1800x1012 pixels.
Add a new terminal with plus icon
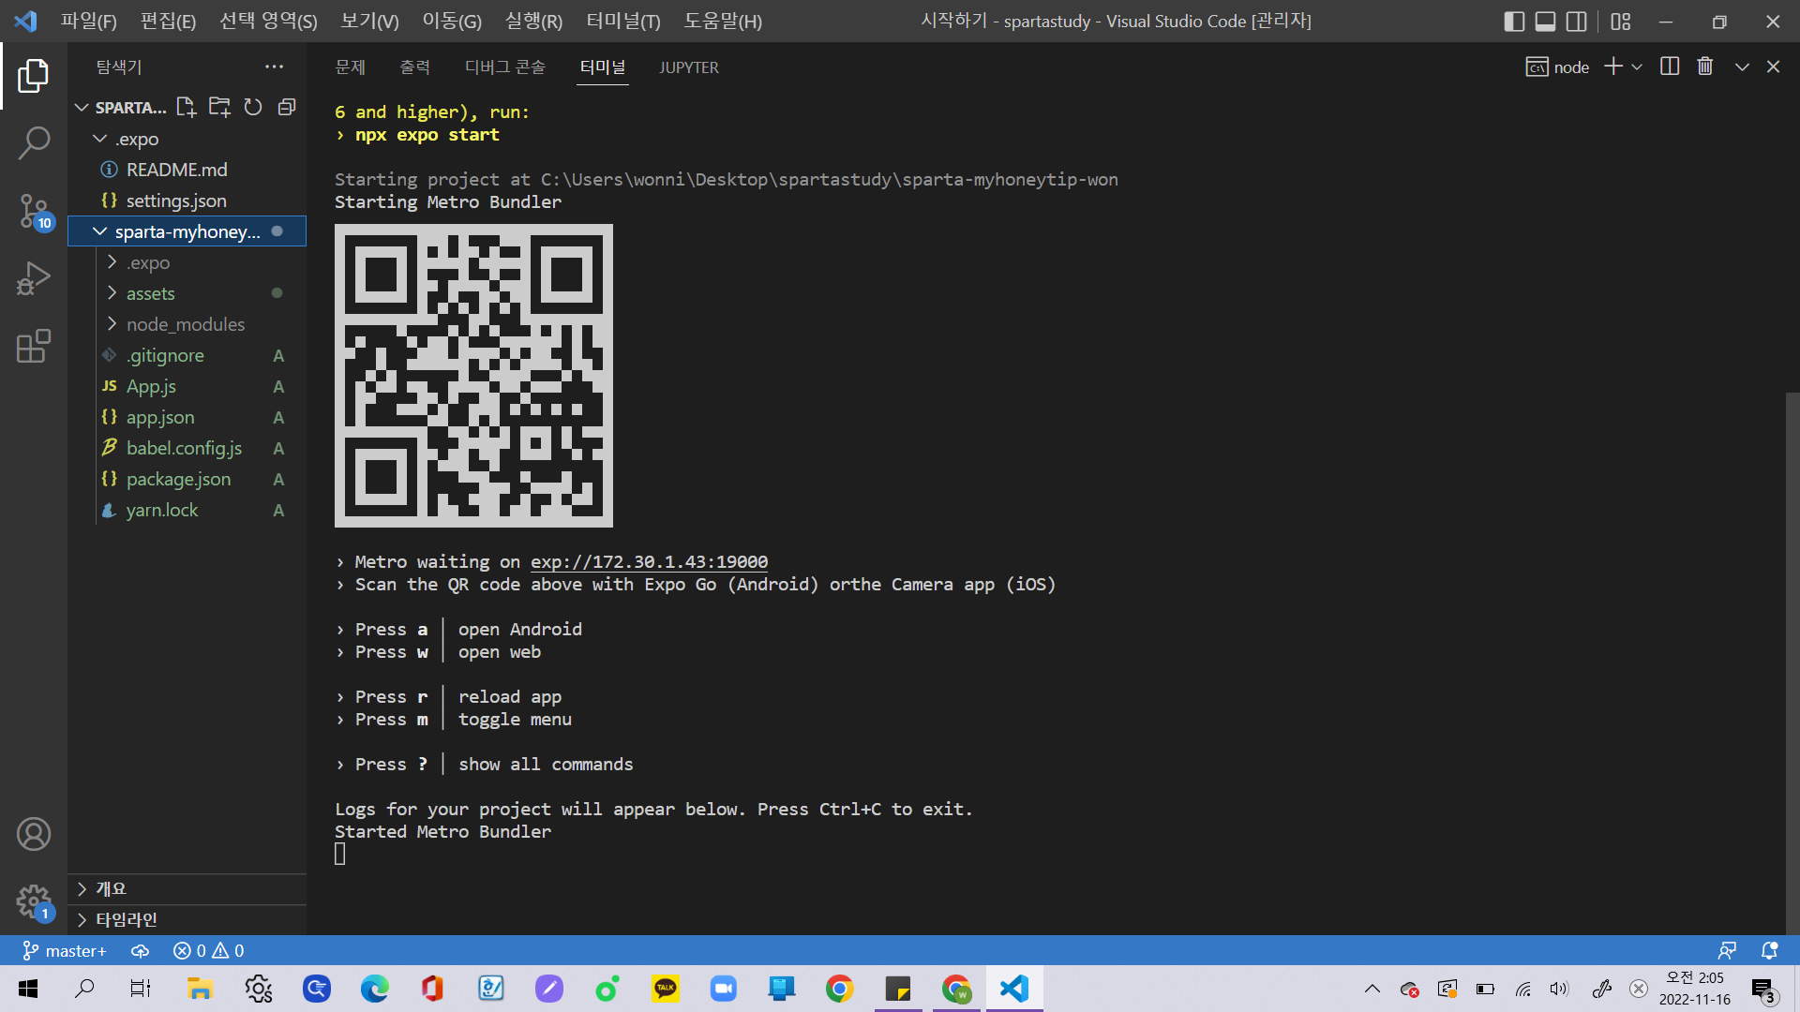tap(1613, 67)
